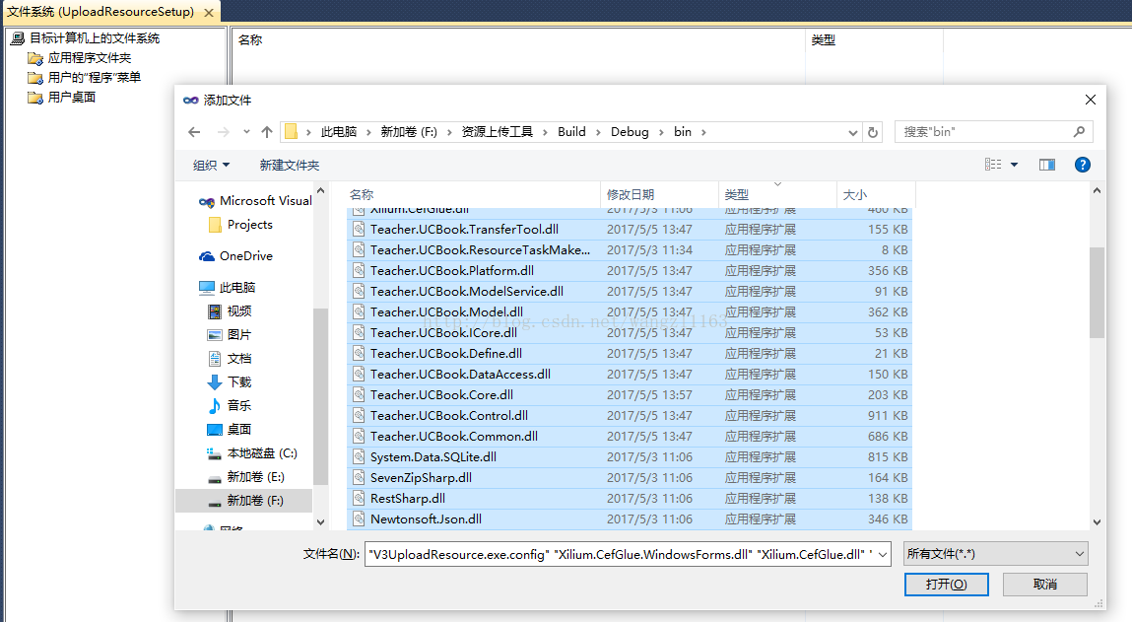Select Teacher.UCBook.TransferTool.dll file
The image size is (1132, 622).
click(629, 229)
